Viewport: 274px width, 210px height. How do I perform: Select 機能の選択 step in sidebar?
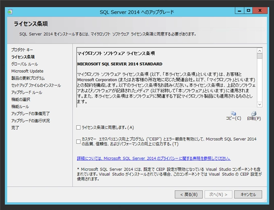click(21, 99)
